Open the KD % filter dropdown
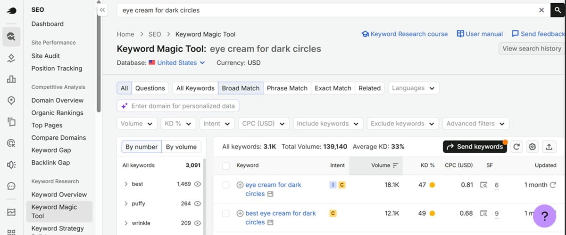The image size is (566, 235). coord(178,124)
